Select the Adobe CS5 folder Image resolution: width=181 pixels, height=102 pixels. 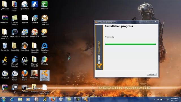tap(15, 47)
